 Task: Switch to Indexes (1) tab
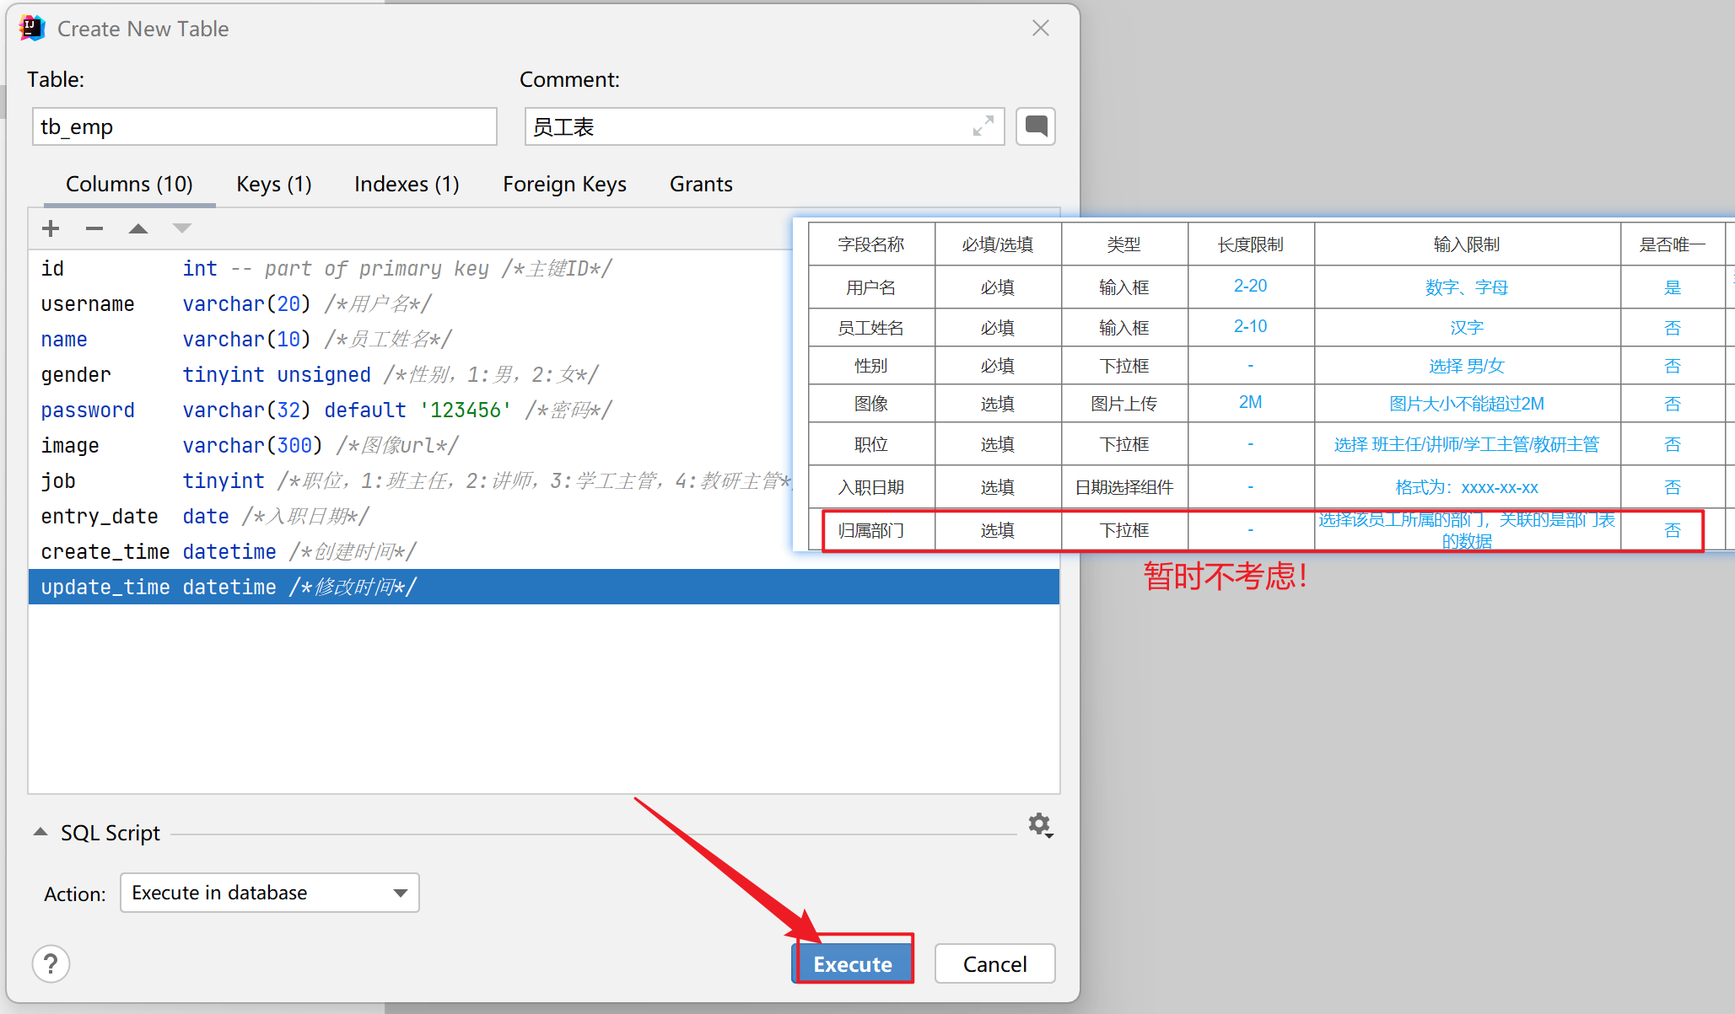407,184
